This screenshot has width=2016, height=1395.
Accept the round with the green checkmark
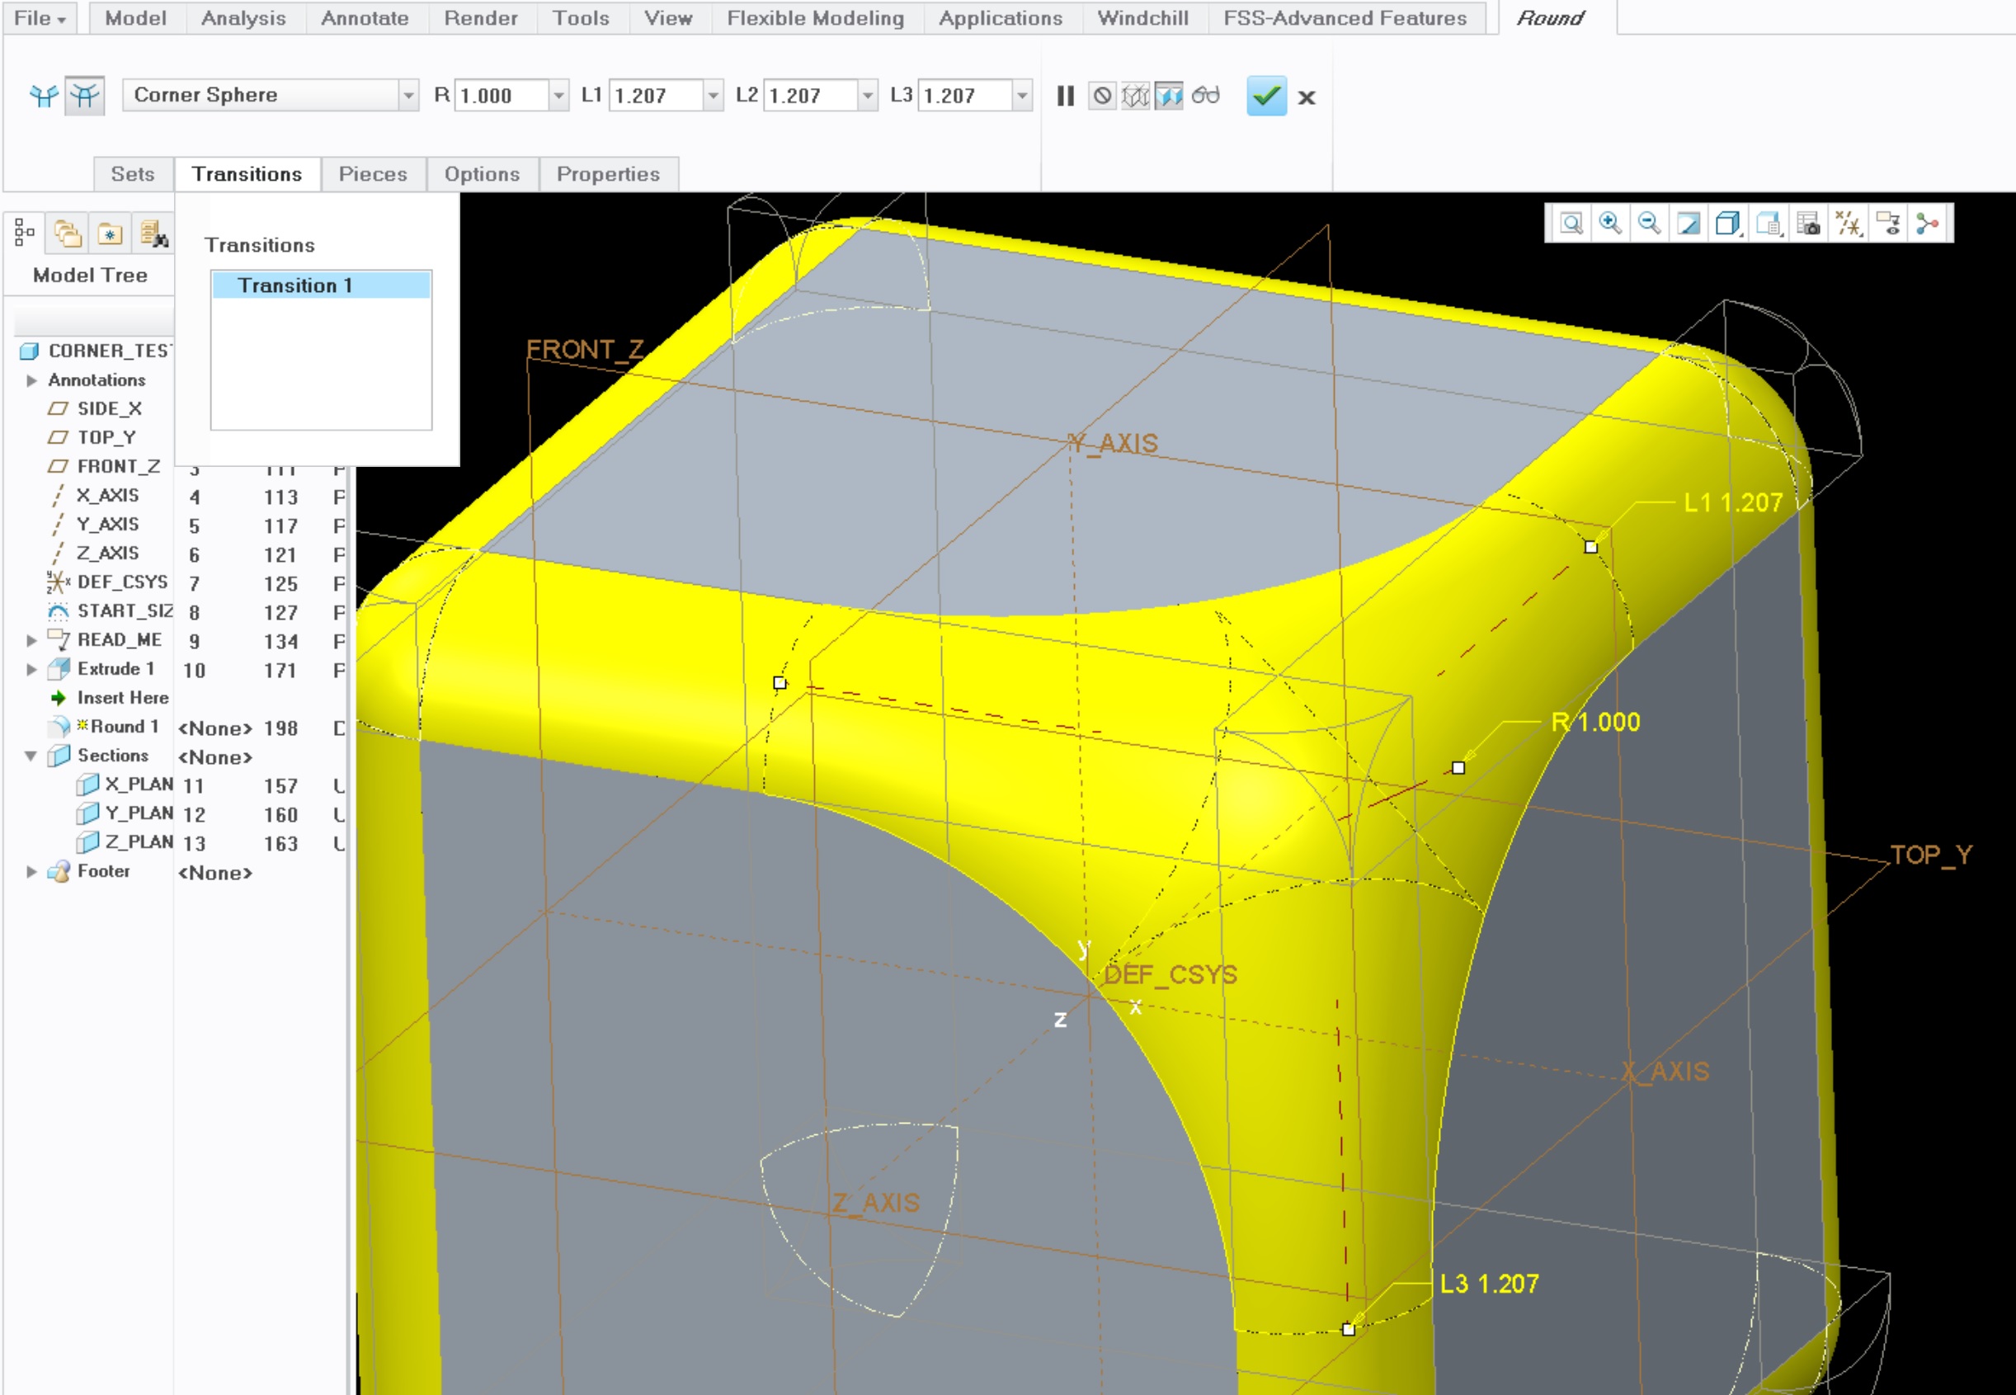(x=1266, y=97)
